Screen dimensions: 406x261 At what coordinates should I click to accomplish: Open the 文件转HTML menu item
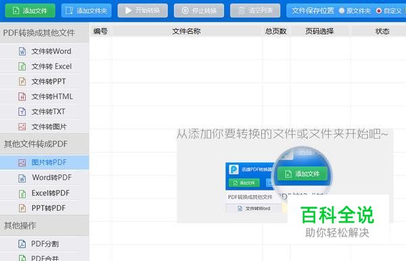point(45,96)
